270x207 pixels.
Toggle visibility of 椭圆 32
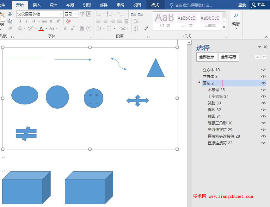(263, 110)
